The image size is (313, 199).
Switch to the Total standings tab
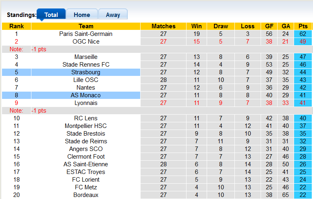(51, 15)
